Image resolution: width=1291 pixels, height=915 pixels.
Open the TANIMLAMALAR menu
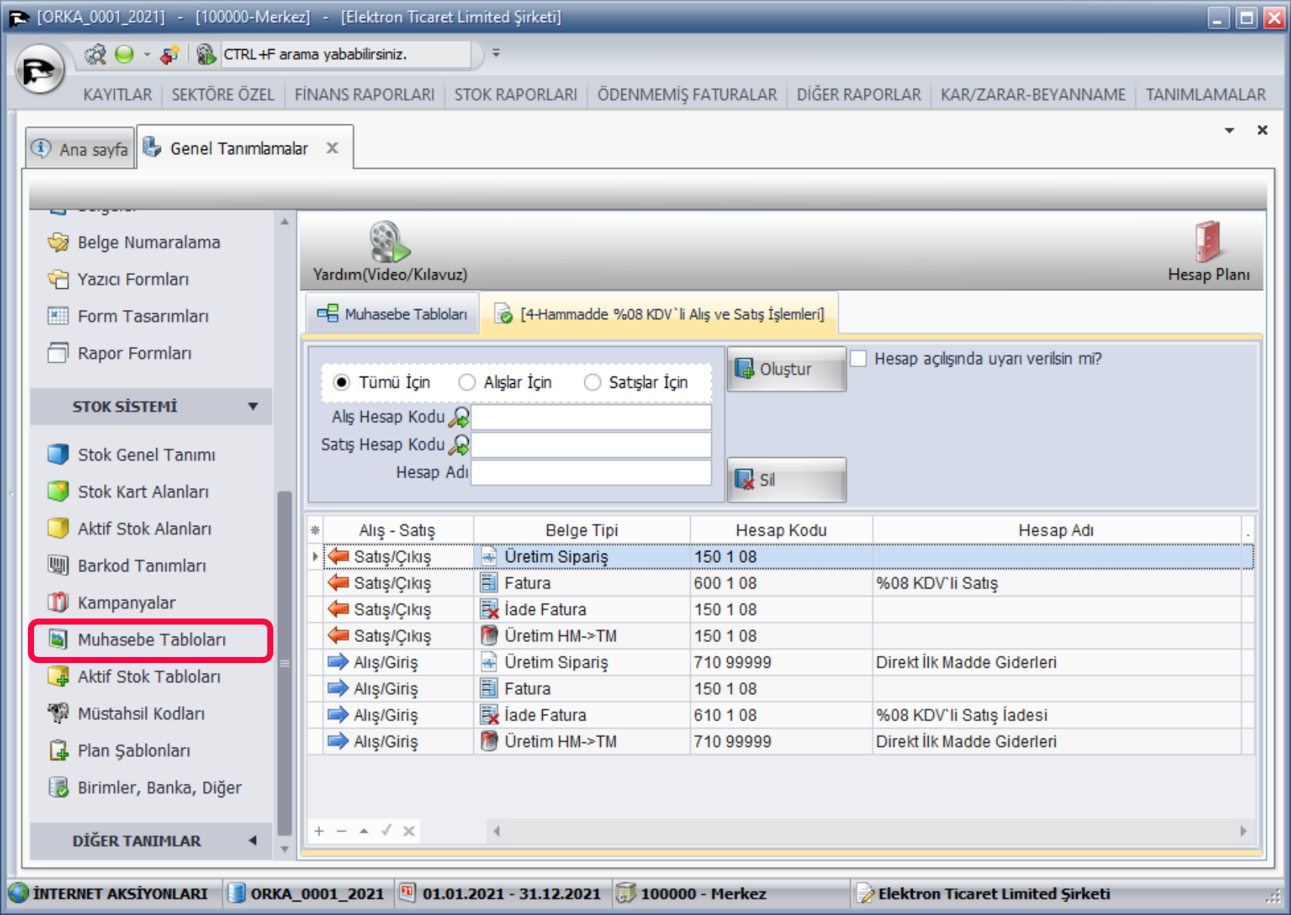[x=1206, y=94]
